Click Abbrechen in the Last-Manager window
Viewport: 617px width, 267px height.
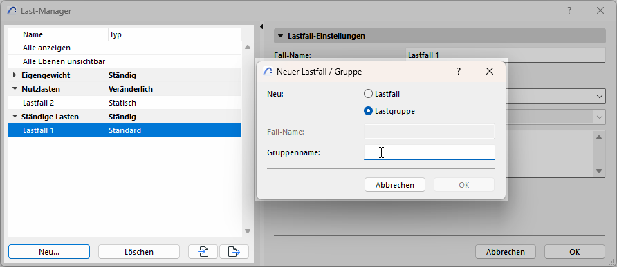(x=506, y=252)
